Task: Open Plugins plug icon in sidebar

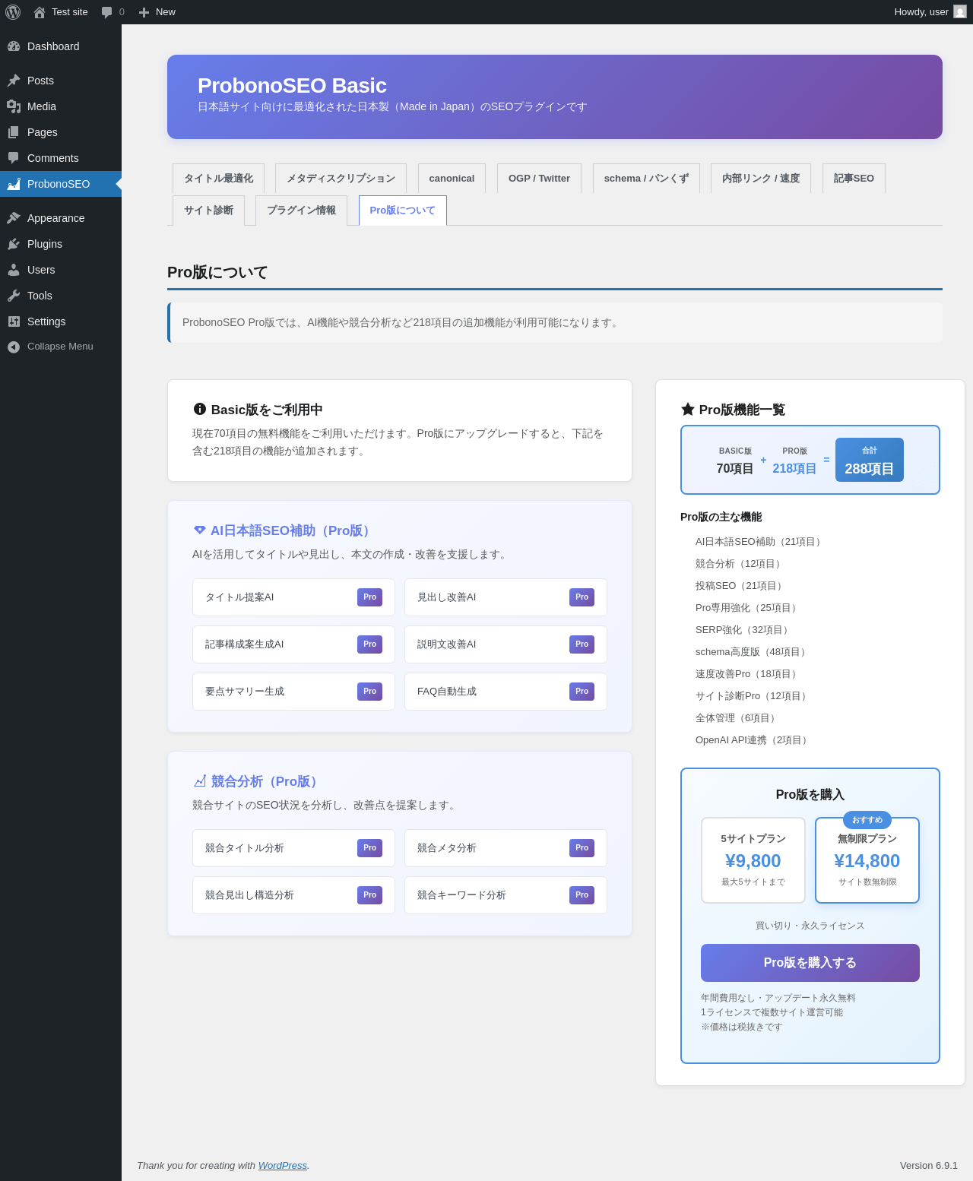Action: [x=14, y=244]
